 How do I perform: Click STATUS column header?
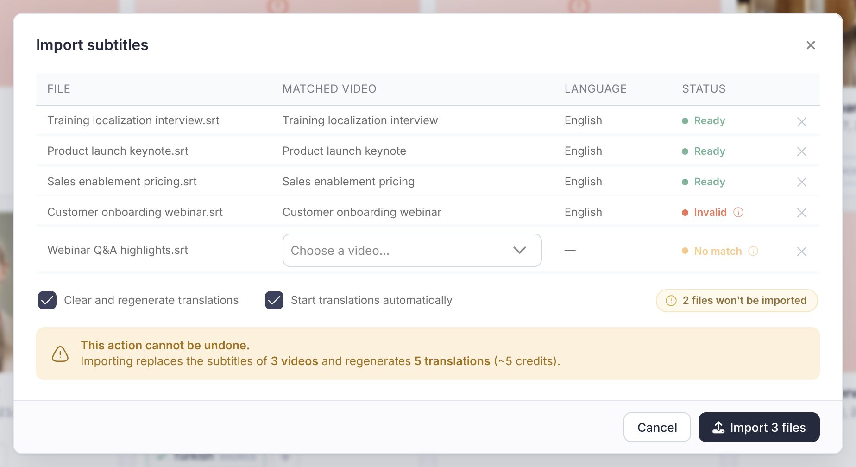(x=704, y=89)
